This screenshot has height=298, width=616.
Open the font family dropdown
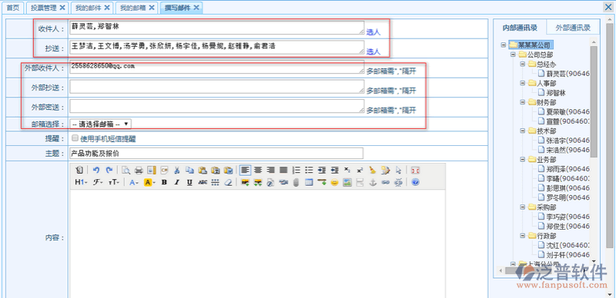pos(98,182)
